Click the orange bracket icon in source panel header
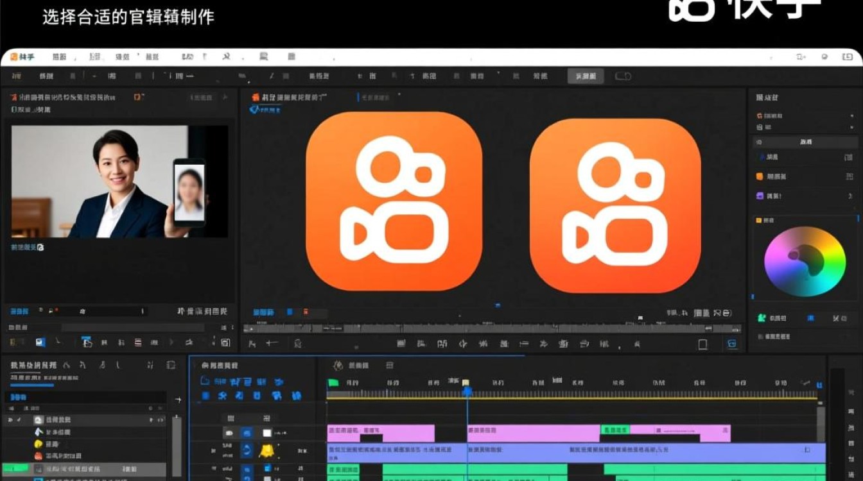 click(x=138, y=97)
